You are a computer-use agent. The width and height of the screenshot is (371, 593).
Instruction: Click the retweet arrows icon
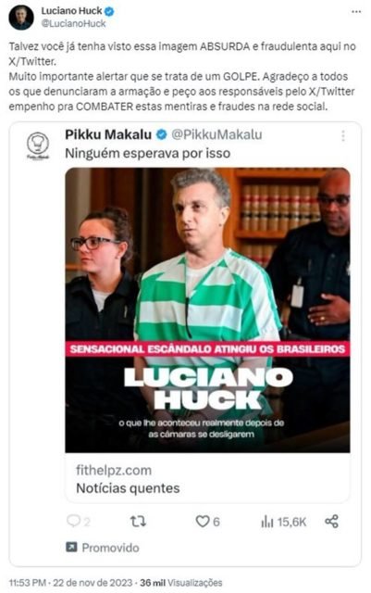coord(138,522)
